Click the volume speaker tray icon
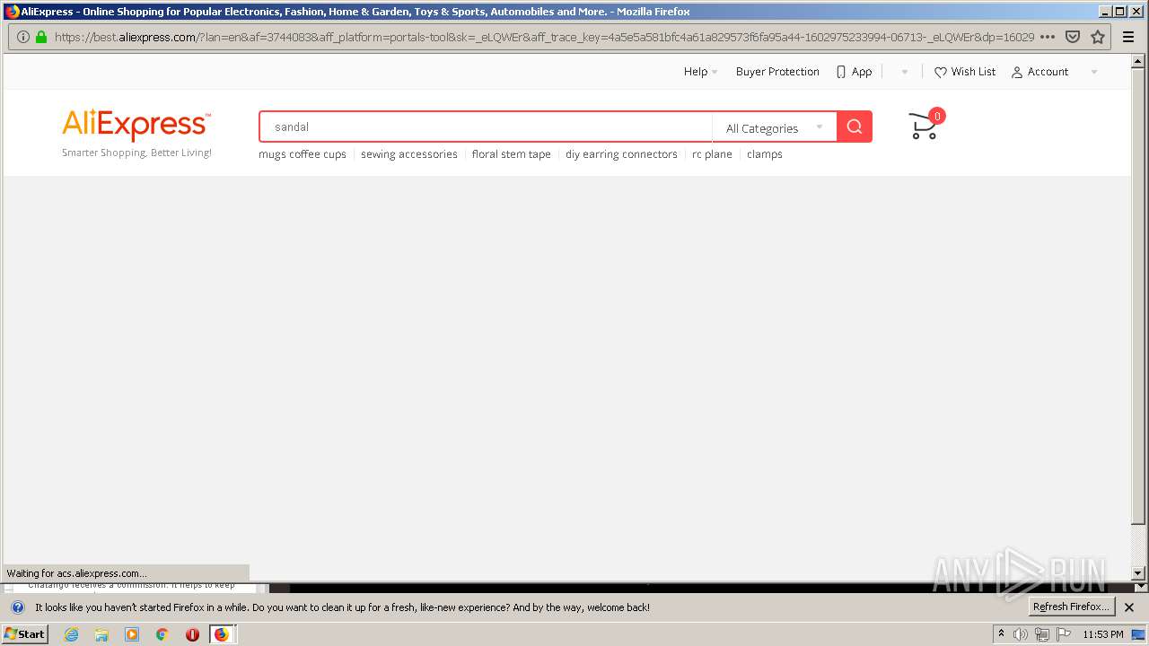The height and width of the screenshot is (646, 1149). click(1021, 634)
